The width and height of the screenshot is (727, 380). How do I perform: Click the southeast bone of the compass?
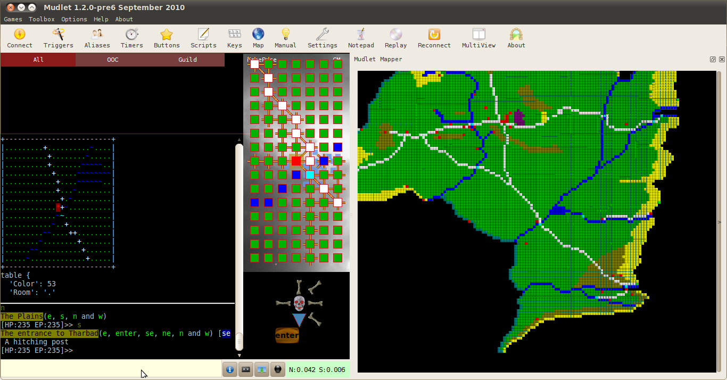click(315, 319)
